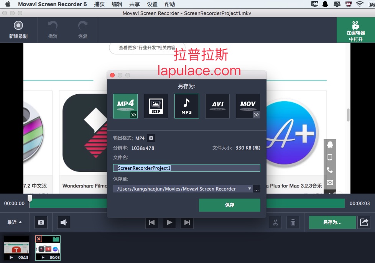Open folder for the 00:03 recording
This screenshot has width=375, height=263.
pyautogui.click(x=56, y=238)
